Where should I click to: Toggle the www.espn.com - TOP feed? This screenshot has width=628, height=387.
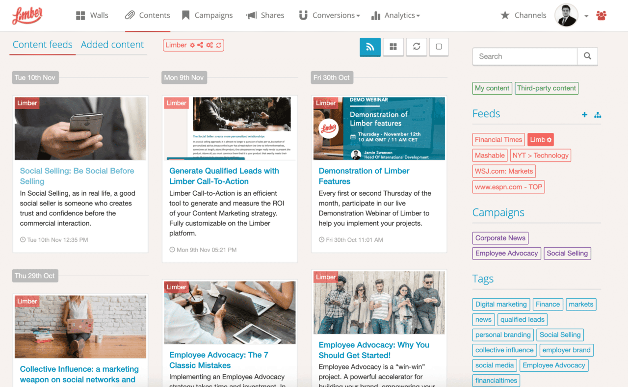508,187
